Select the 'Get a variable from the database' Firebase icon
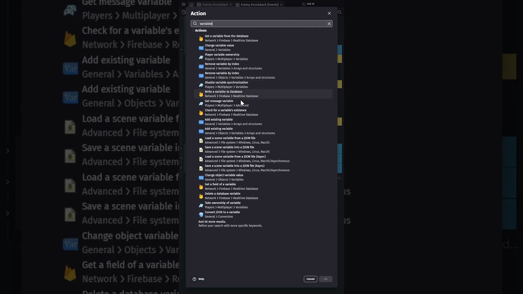The height and width of the screenshot is (294, 523). [x=201, y=38]
